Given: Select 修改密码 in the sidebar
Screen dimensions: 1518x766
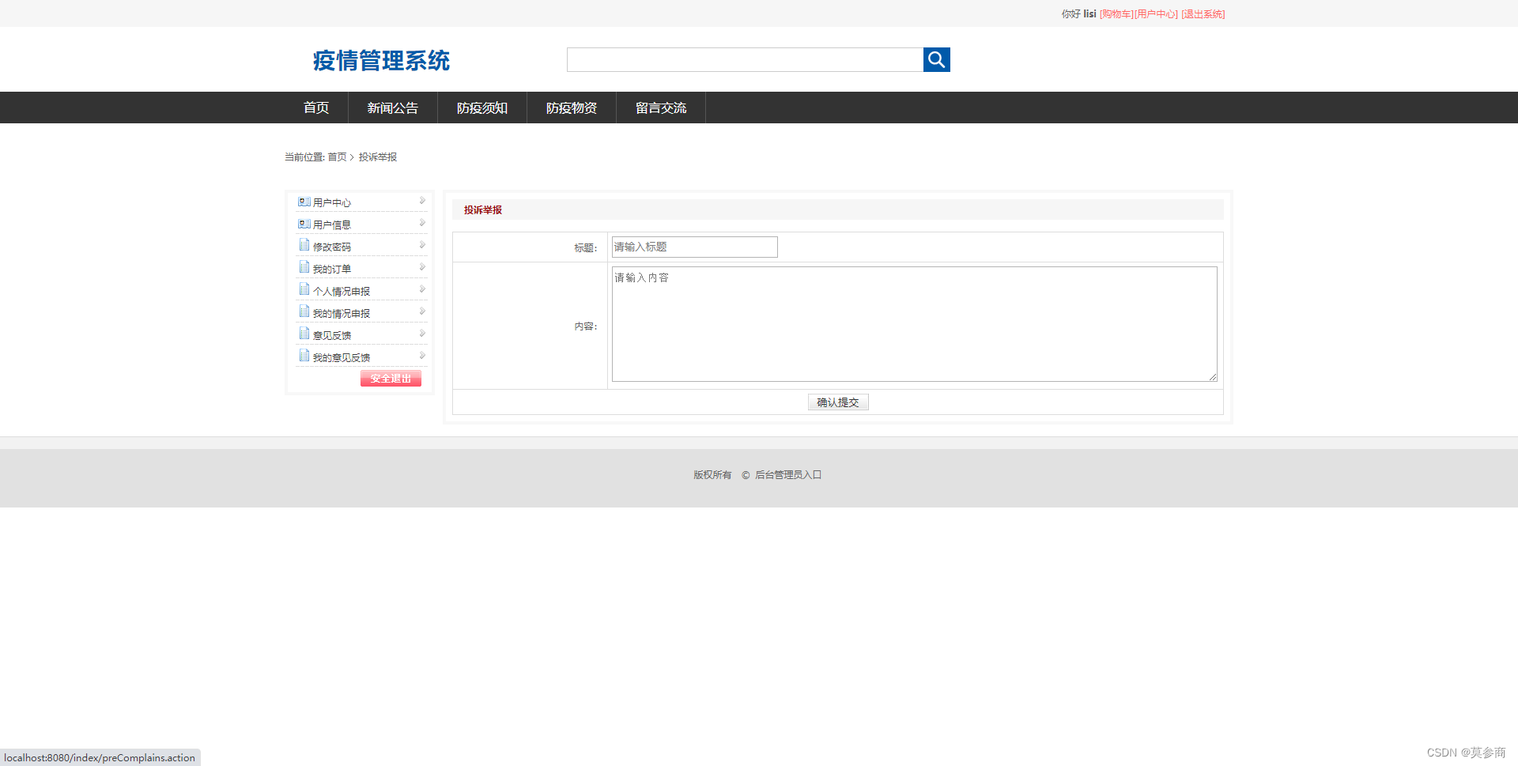Looking at the screenshot, I should 332,247.
